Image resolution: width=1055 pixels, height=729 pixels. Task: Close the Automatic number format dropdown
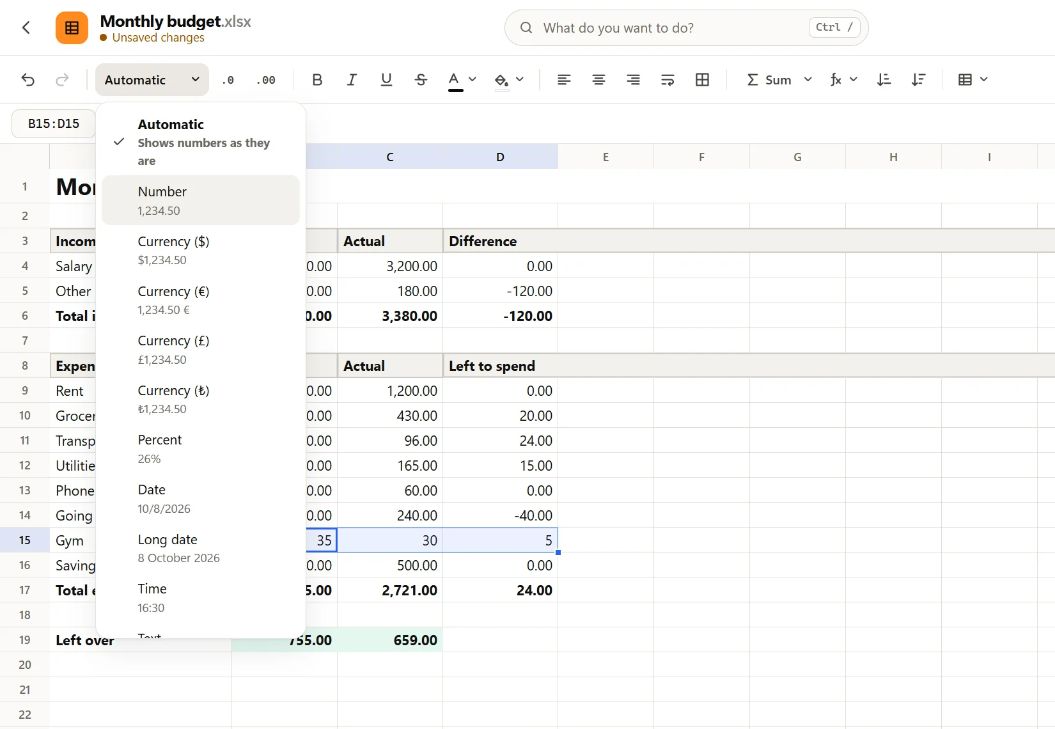[x=152, y=80]
